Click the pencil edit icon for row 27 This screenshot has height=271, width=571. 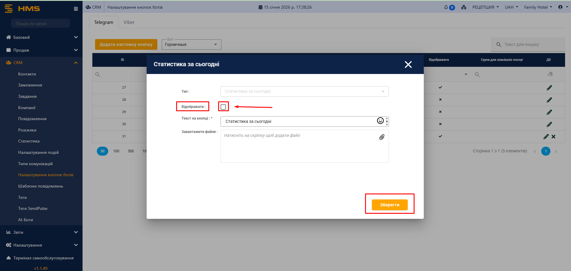pyautogui.click(x=549, y=88)
